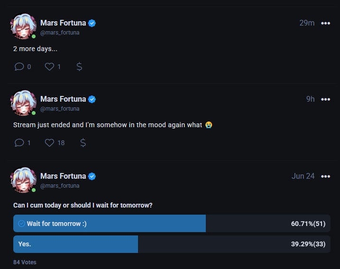Image resolution: width=340 pixels, height=269 pixels.
Task: Select the "Yes." poll option
Action: click(x=76, y=244)
